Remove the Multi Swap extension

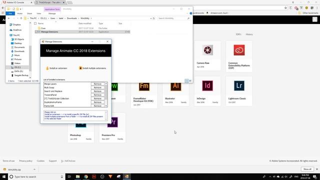tap(97, 87)
